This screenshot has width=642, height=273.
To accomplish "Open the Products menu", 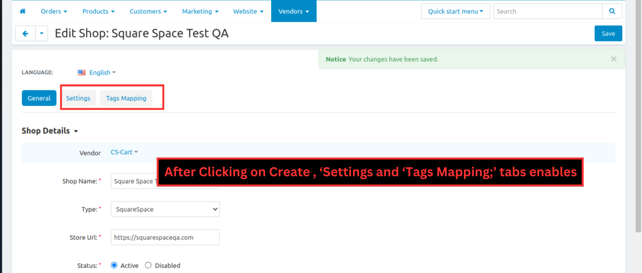I will (98, 11).
